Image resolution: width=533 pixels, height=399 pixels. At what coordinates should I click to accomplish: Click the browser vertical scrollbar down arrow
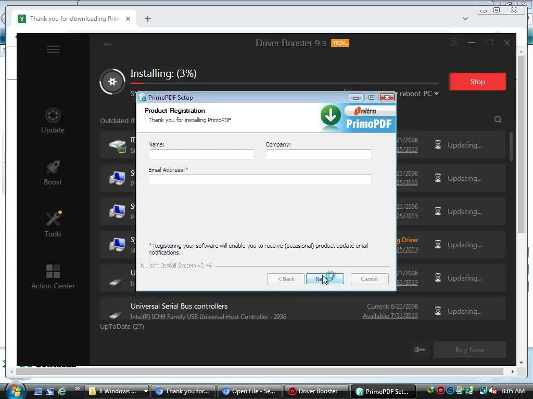(x=521, y=362)
